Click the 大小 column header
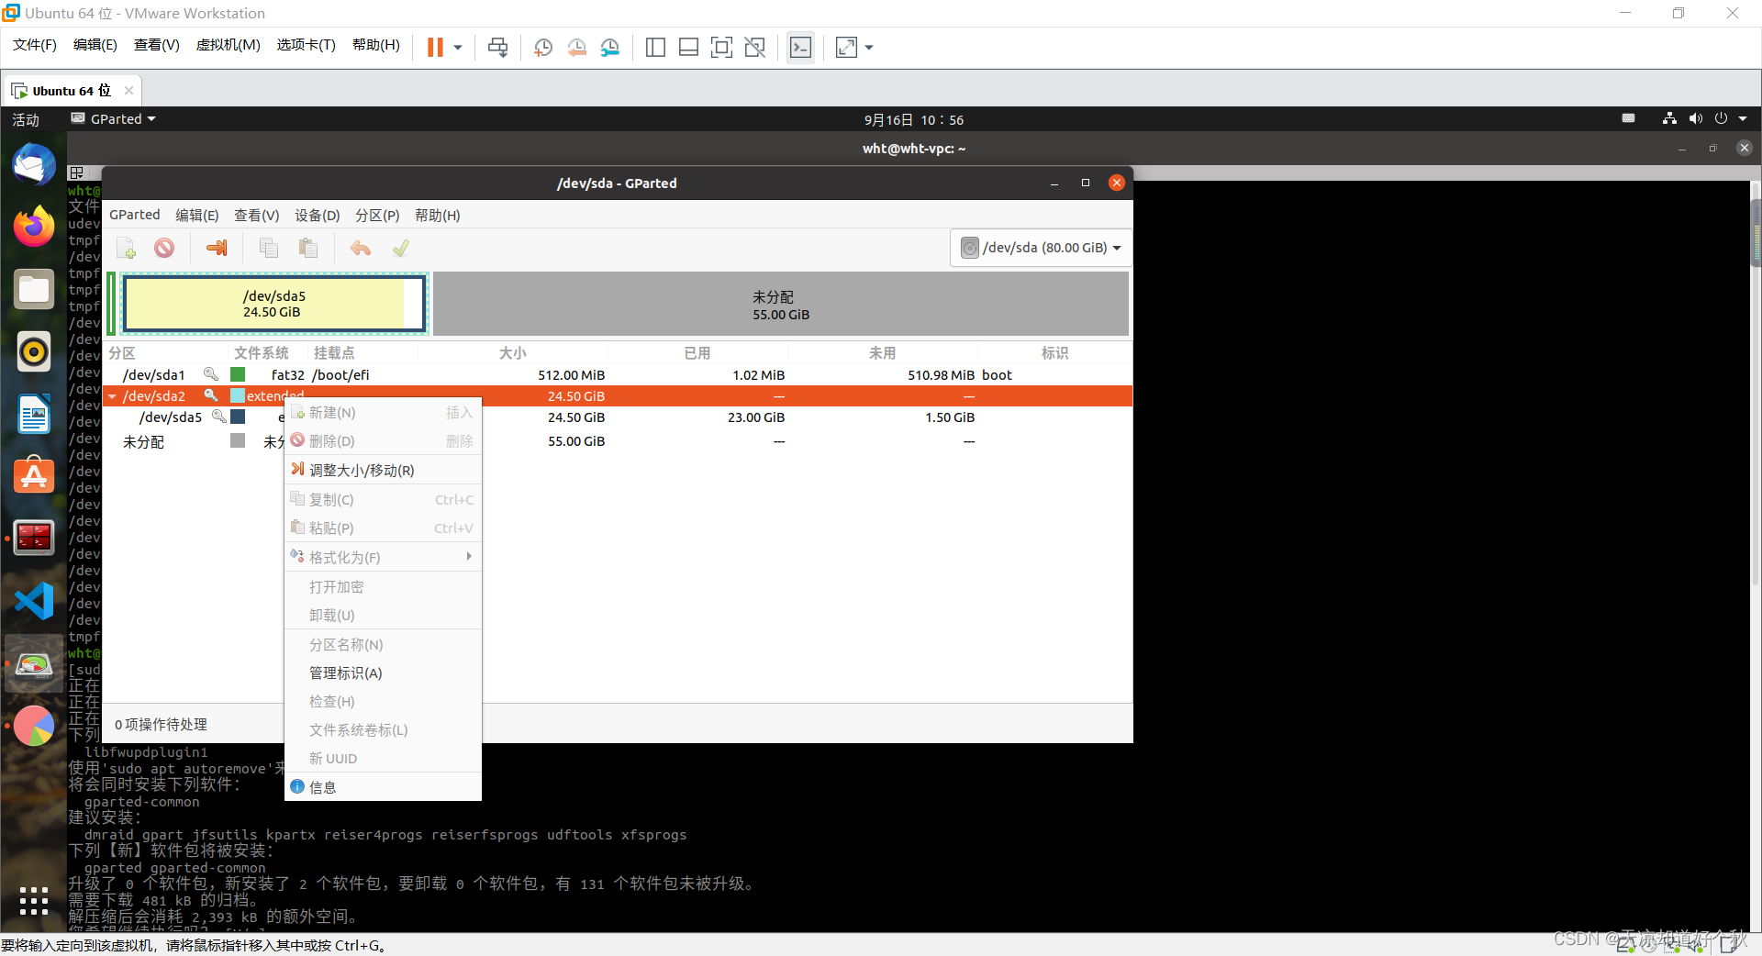Image resolution: width=1762 pixels, height=956 pixels. click(512, 352)
